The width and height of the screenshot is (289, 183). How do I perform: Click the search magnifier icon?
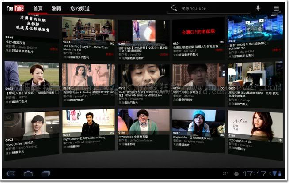click(x=174, y=8)
